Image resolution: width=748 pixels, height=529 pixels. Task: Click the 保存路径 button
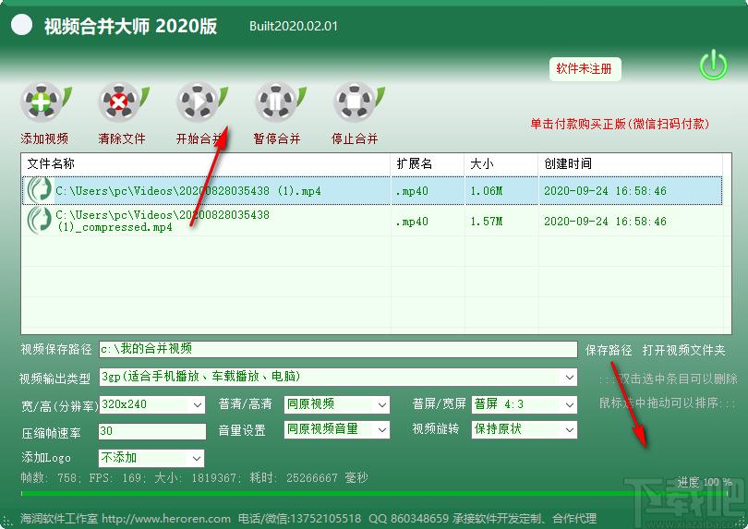tap(609, 350)
